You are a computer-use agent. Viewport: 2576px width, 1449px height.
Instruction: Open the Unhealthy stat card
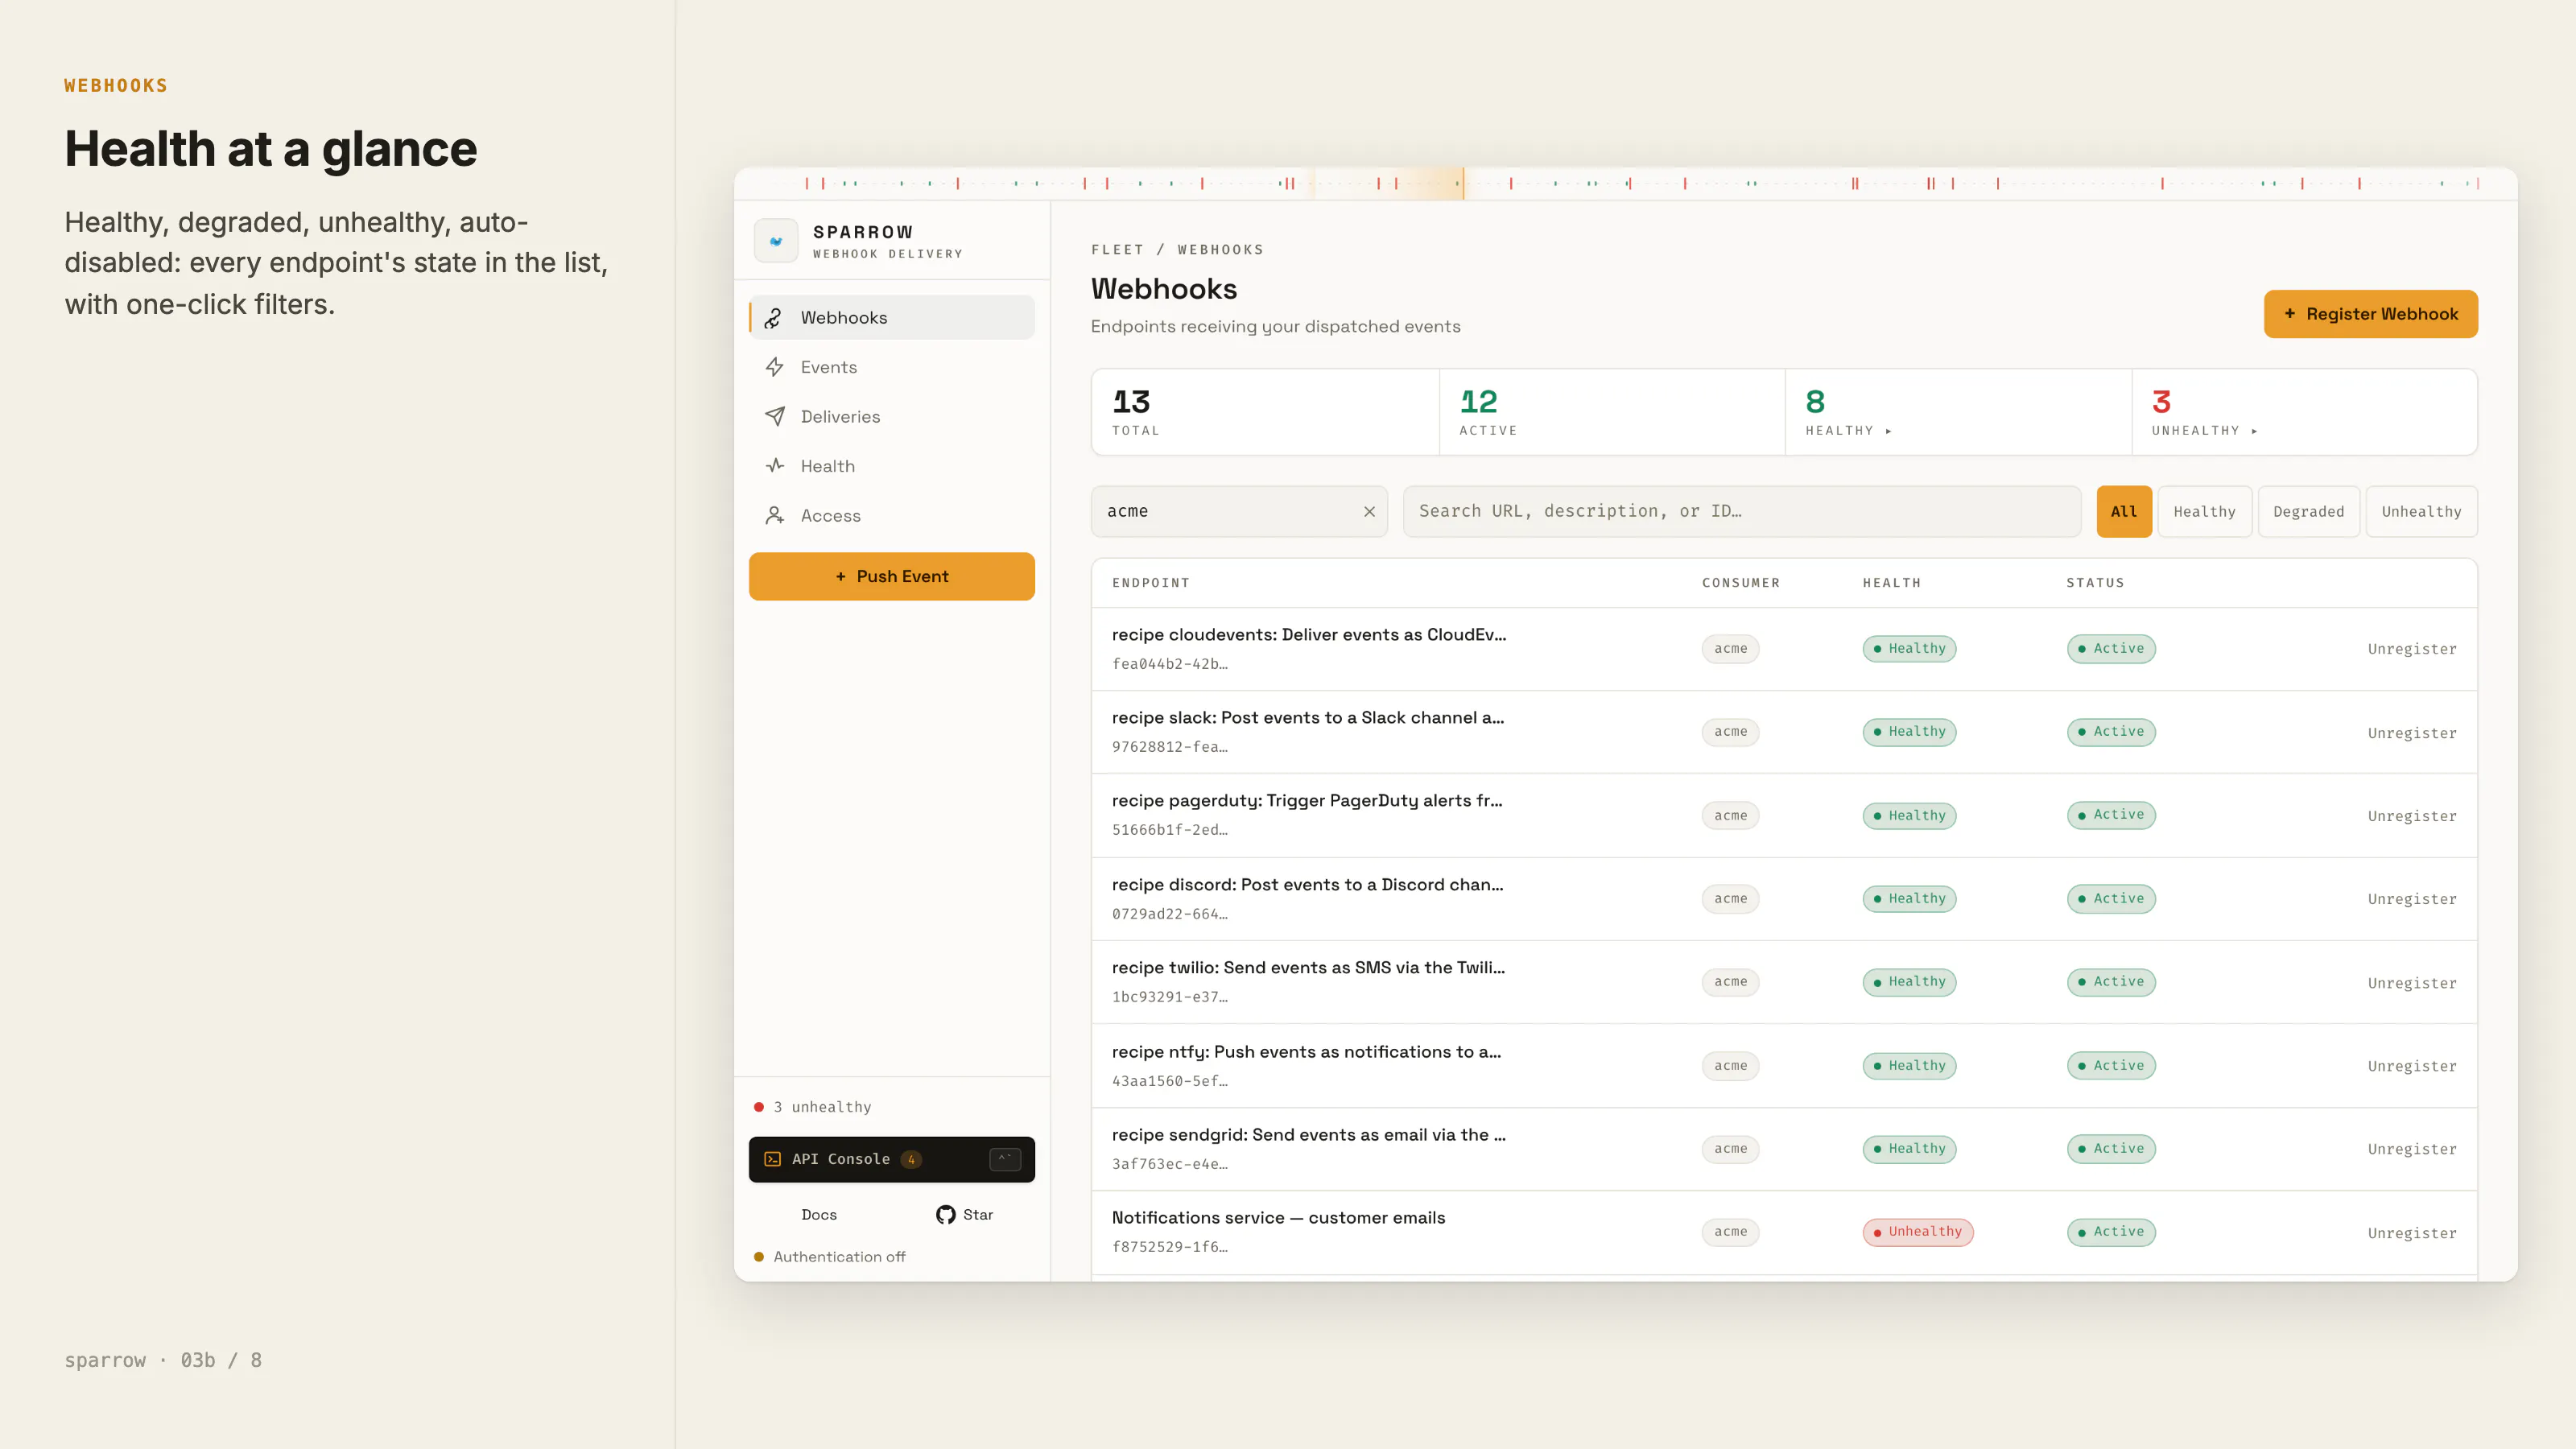pyautogui.click(x=2304, y=412)
